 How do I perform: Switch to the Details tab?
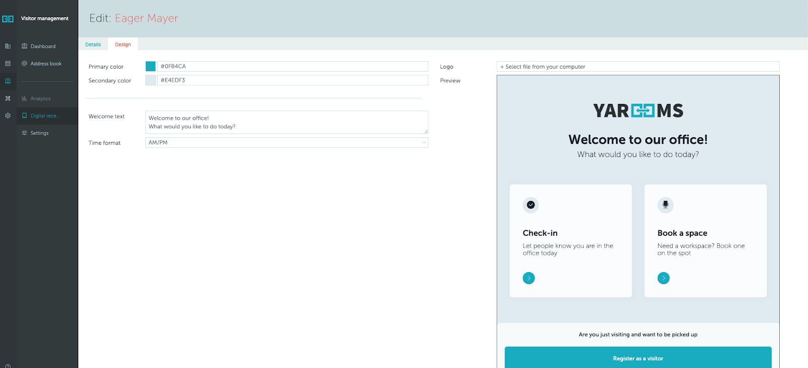93,44
